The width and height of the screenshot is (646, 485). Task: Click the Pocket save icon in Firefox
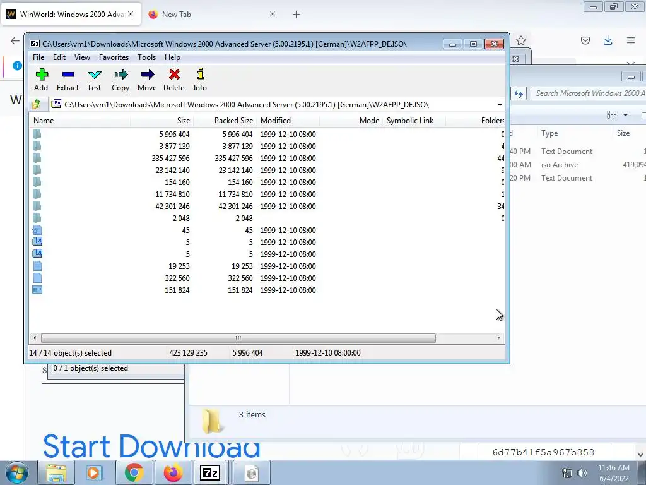(x=585, y=40)
